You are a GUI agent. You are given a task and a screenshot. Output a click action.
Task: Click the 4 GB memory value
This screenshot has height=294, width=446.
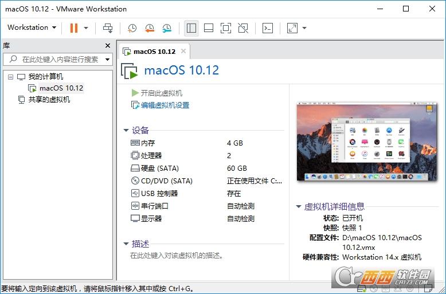click(235, 143)
